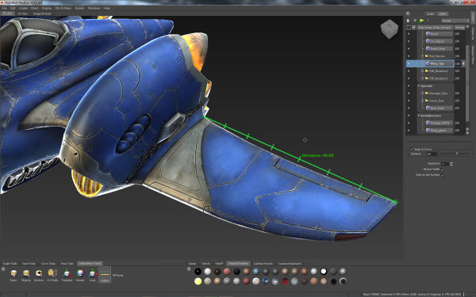
Task: Select the Wing_glows layer
Action: (x=439, y=131)
